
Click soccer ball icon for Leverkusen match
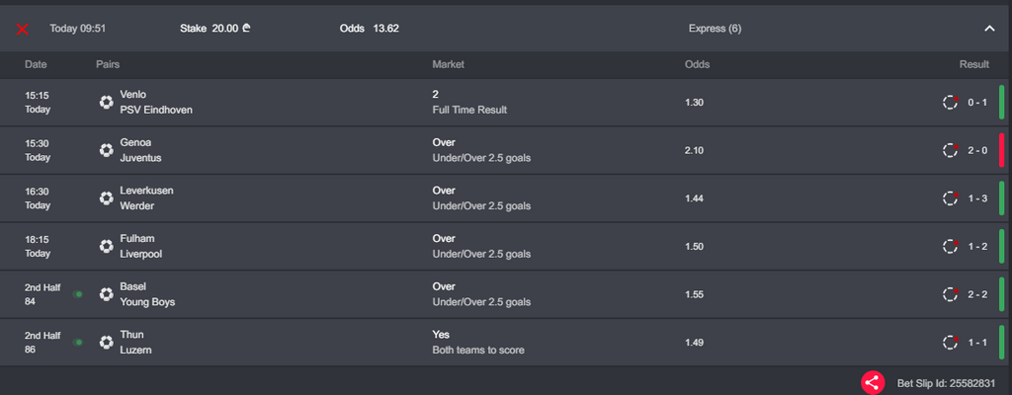pyautogui.click(x=106, y=198)
